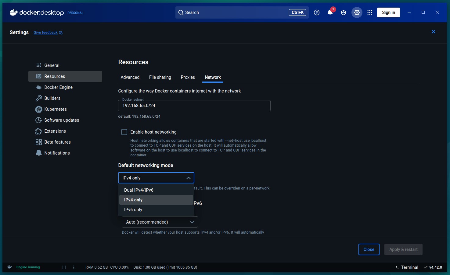Click the Resources icon in sidebar
Image resolution: width=450 pixels, height=275 pixels.
click(x=39, y=76)
